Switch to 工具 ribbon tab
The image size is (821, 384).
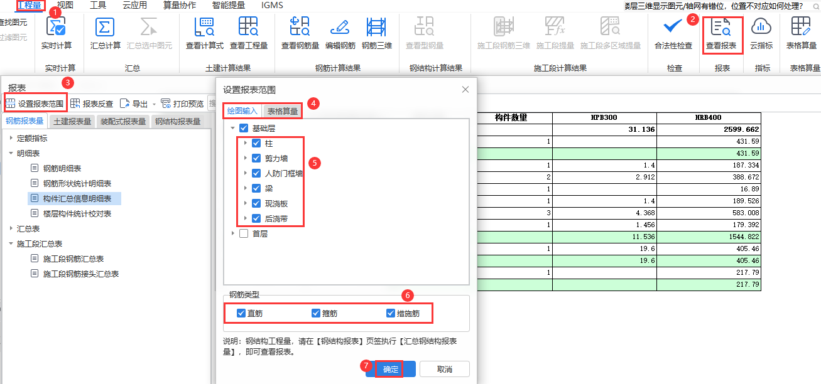point(98,6)
